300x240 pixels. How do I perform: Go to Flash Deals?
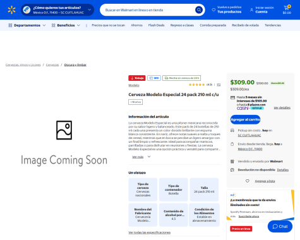pos(156,25)
